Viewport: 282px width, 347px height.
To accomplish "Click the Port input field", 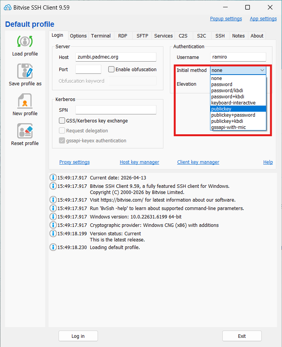I will pos(88,69).
